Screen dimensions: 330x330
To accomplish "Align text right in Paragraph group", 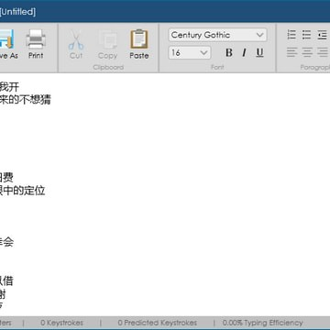I will click(x=323, y=52).
